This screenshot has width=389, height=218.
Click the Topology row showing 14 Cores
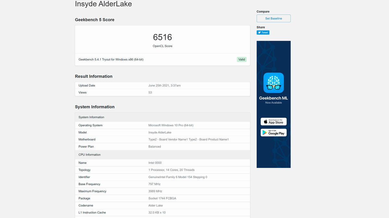point(162,170)
